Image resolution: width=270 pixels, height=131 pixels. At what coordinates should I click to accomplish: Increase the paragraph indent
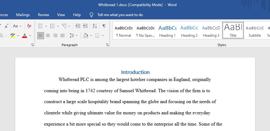85,26
